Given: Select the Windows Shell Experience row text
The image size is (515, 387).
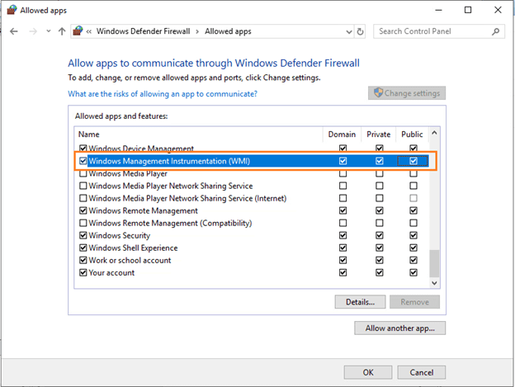Looking at the screenshot, I should click(x=133, y=248).
